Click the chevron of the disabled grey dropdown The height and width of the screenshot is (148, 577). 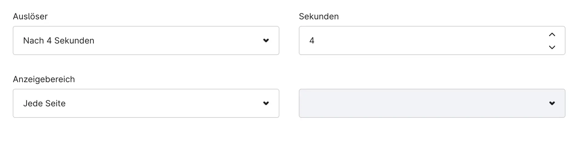(x=552, y=103)
